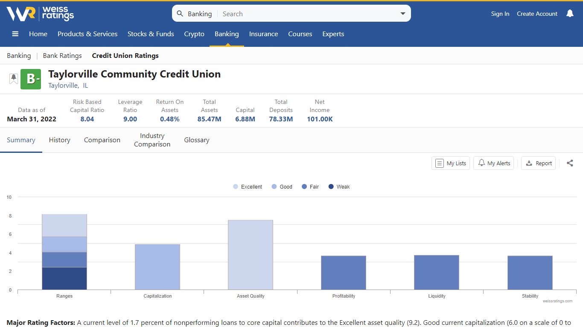The width and height of the screenshot is (583, 327).
Task: Click the Asset Quality chart bar
Action: coord(251,255)
